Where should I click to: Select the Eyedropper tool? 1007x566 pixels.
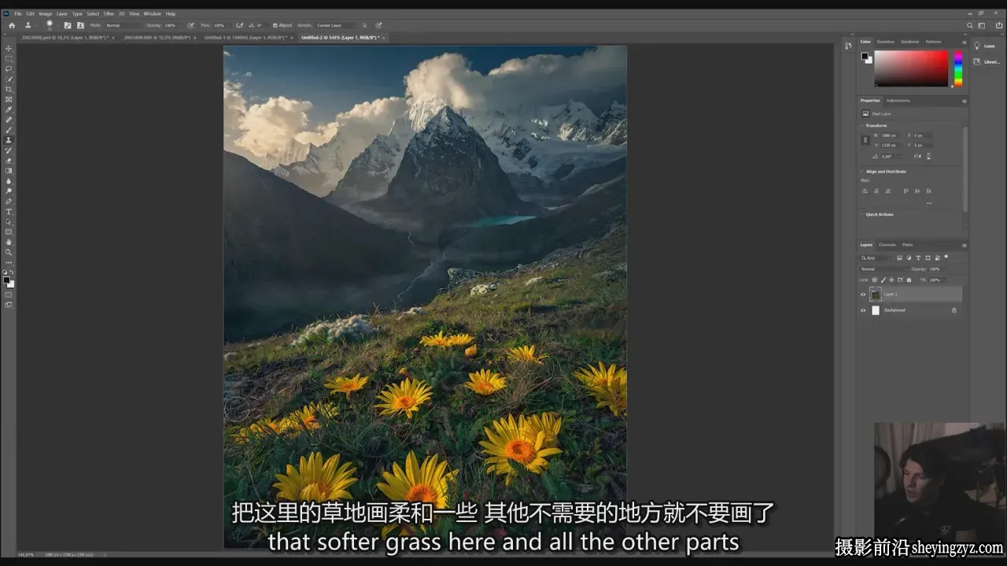pos(9,109)
